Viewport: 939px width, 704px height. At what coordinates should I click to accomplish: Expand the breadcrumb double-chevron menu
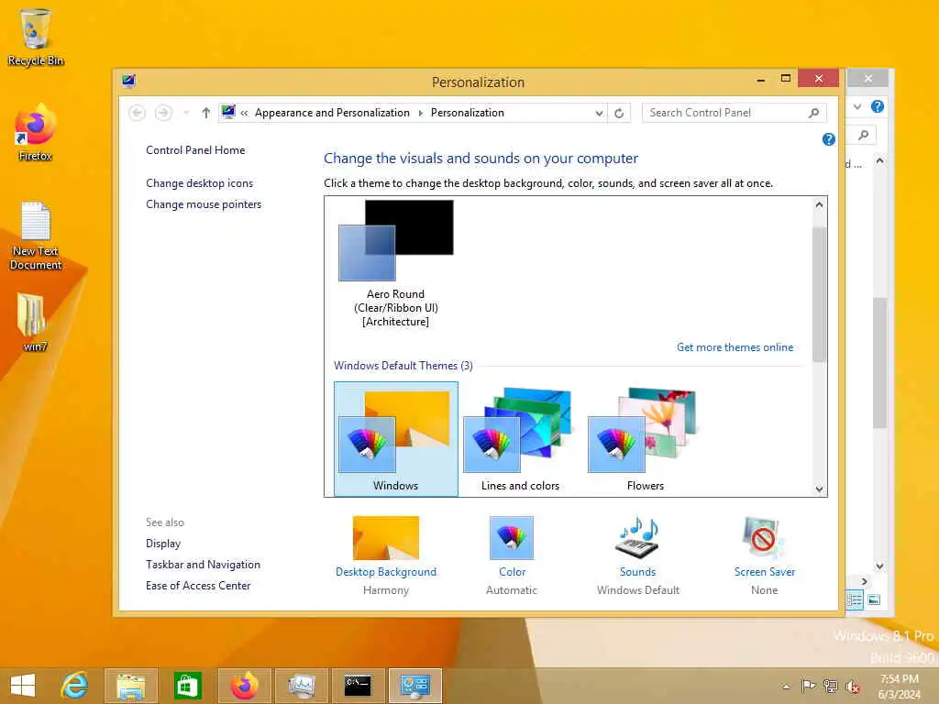click(244, 113)
